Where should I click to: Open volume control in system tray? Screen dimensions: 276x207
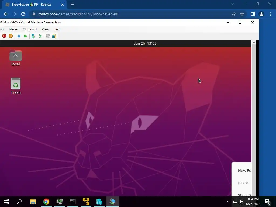(241, 202)
